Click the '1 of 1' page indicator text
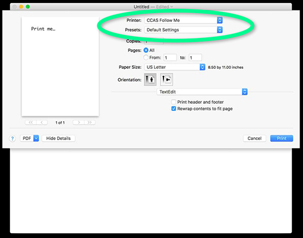Image resolution: width=303 pixels, height=238 pixels. pyautogui.click(x=60, y=123)
